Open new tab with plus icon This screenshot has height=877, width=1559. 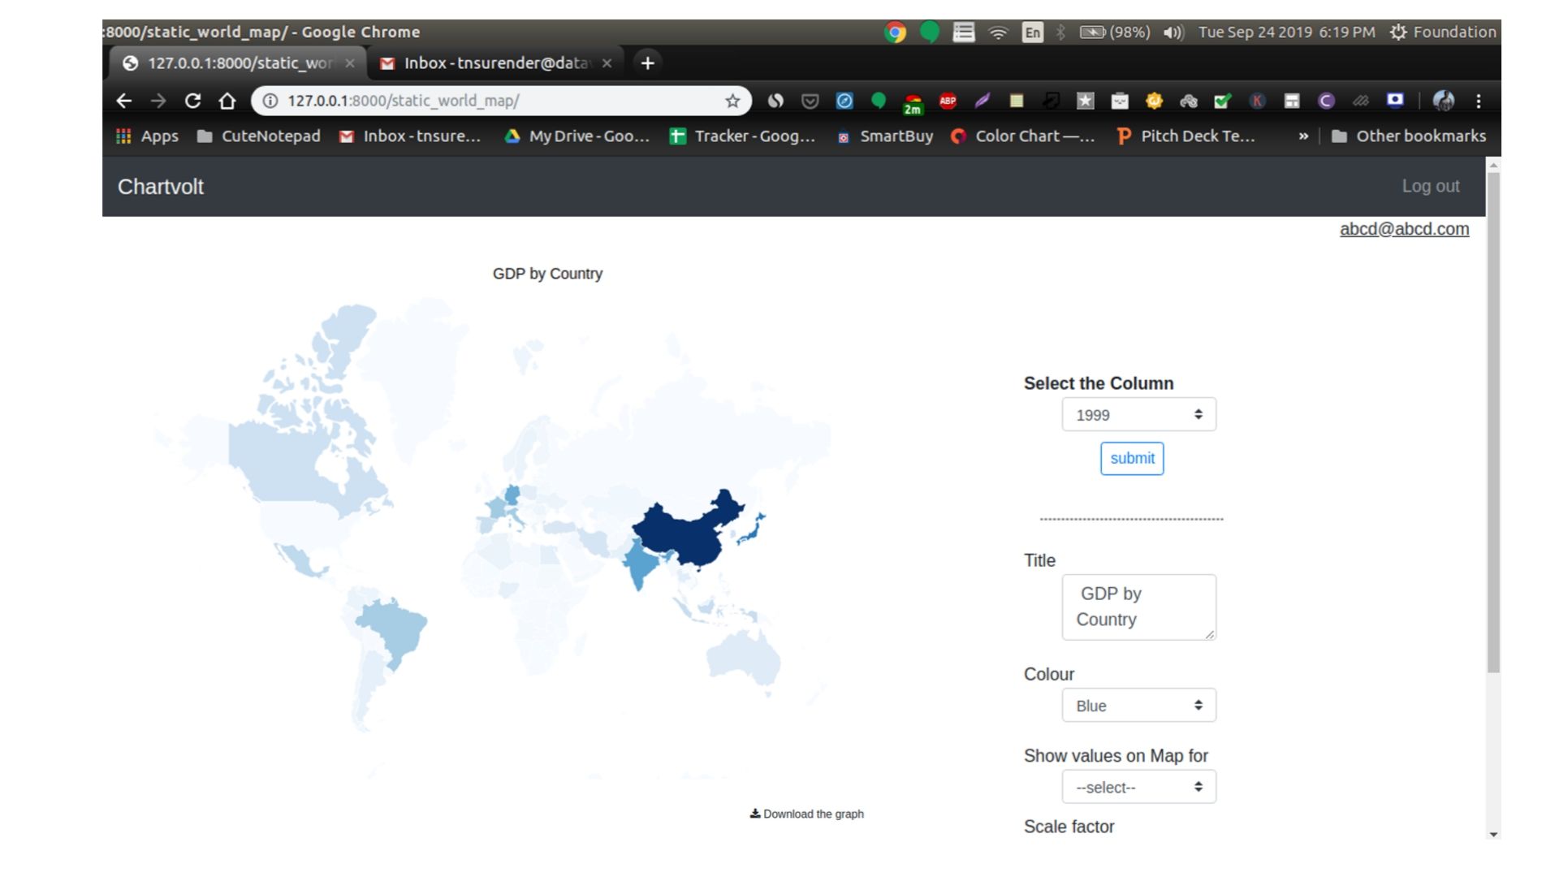pyautogui.click(x=647, y=63)
